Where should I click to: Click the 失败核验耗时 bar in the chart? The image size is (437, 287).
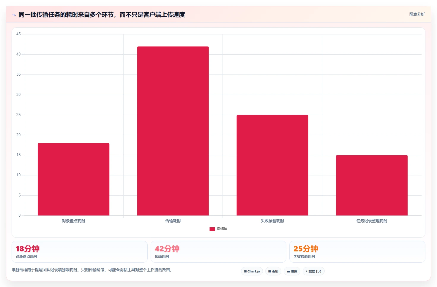coord(272,165)
